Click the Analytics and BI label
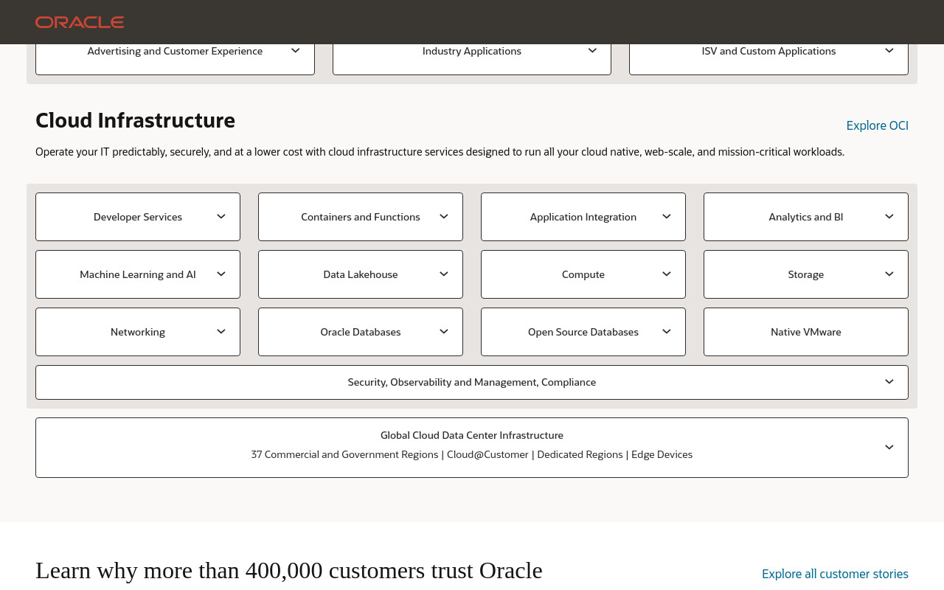The height and width of the screenshot is (590, 944). point(806,217)
